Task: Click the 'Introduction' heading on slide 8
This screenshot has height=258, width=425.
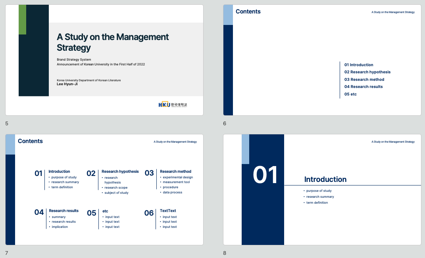Action: pyautogui.click(x=325, y=179)
